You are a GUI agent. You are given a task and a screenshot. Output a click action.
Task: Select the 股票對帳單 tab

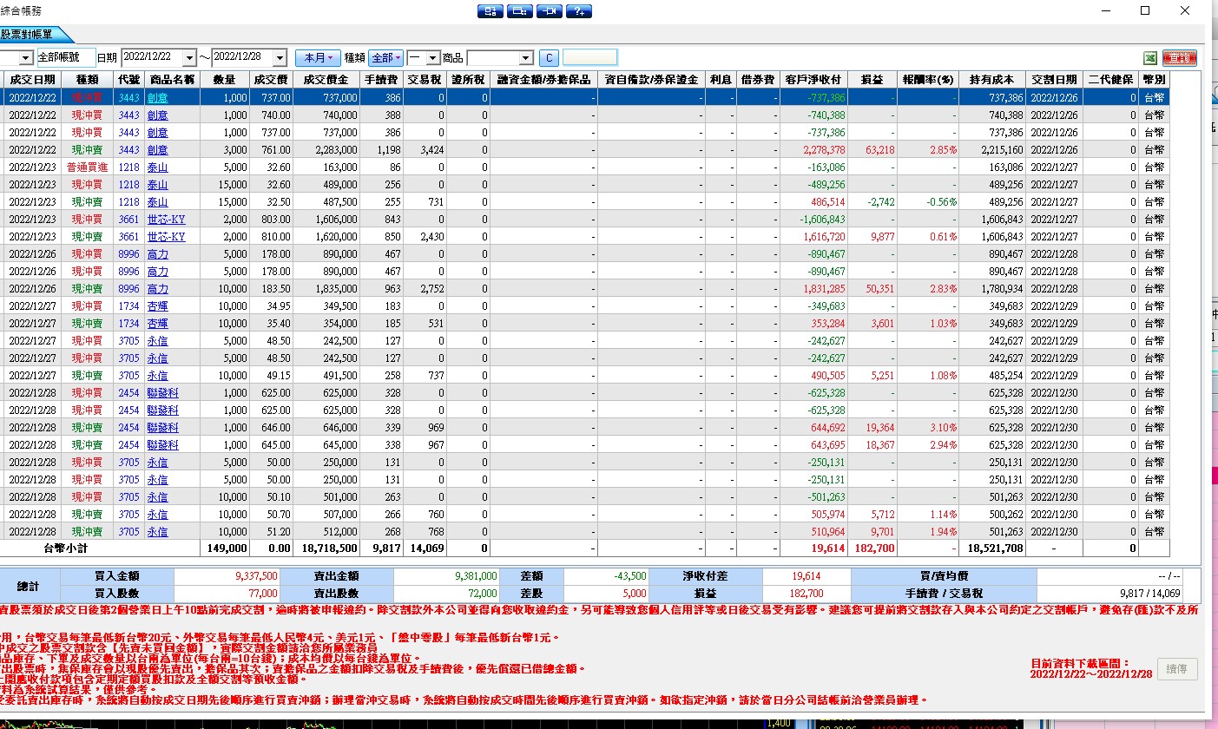(28, 35)
